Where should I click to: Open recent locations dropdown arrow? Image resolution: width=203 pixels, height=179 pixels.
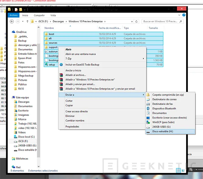[23, 21]
